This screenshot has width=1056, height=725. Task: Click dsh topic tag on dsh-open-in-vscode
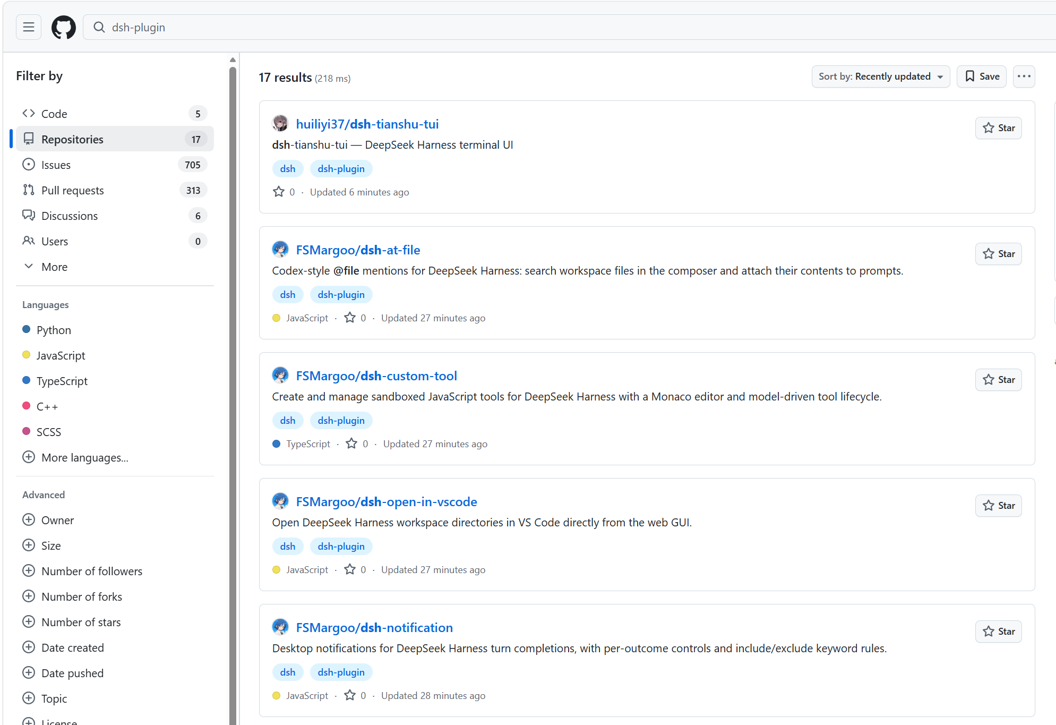tap(288, 547)
